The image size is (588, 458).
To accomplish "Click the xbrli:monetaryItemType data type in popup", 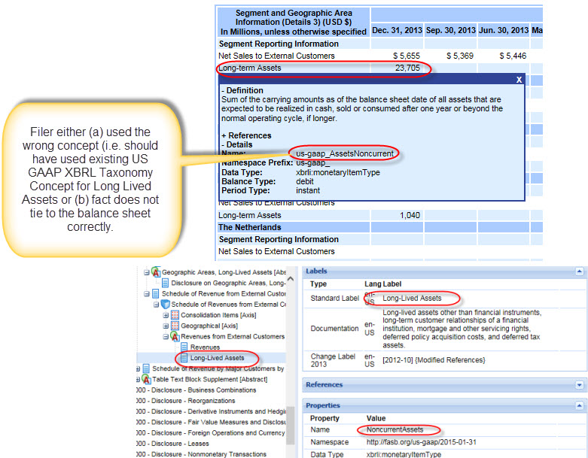I will click(338, 172).
